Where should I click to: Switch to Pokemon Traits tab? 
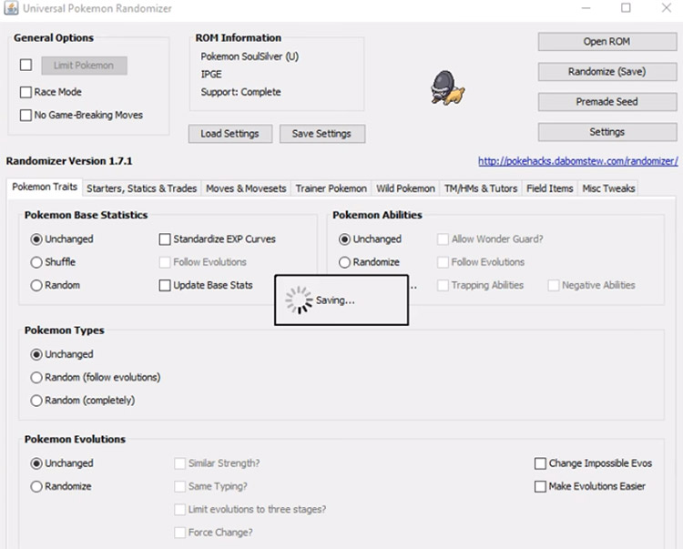45,188
